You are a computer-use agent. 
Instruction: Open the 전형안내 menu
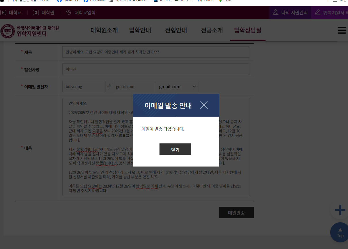click(176, 30)
